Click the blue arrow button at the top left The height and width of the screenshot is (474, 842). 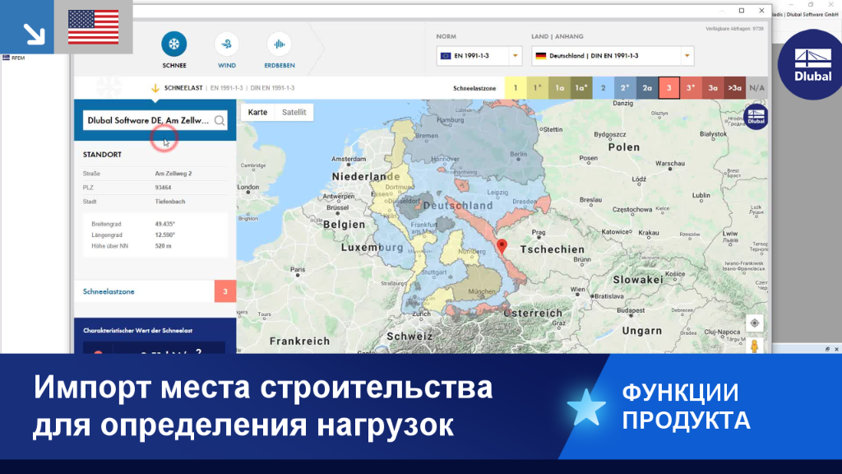(27, 27)
